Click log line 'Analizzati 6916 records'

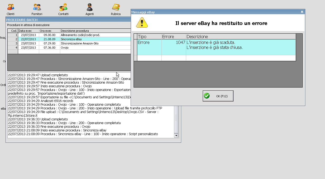coord(40,101)
